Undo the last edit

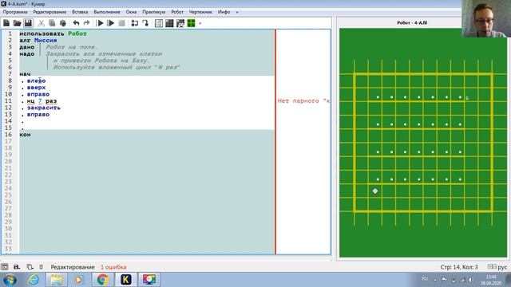pyautogui.click(x=76, y=23)
